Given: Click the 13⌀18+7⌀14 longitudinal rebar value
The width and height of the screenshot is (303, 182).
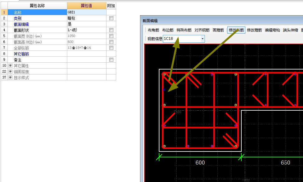Looking at the screenshot, I should pyautogui.click(x=87, y=48).
